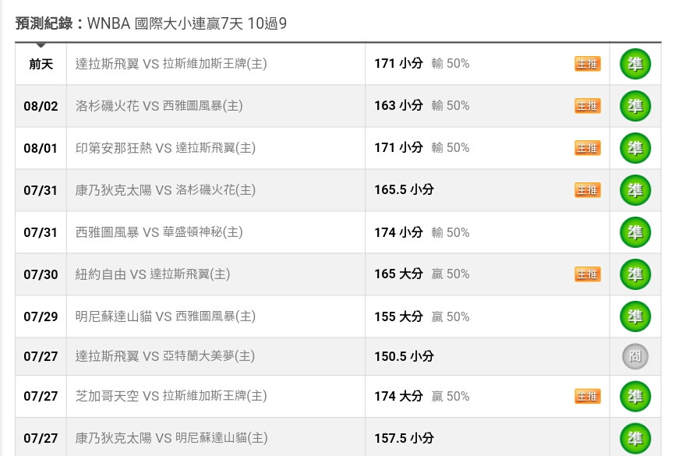Select 康乃狄克太陽 VS 明尼蘇達山貓 game
The image size is (675, 456).
(171, 438)
